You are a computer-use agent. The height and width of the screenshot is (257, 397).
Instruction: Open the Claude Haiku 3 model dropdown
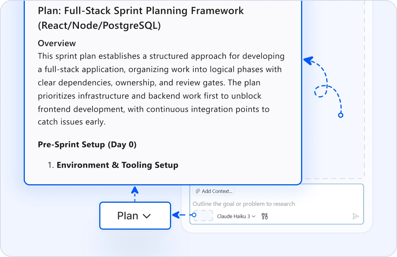pyautogui.click(x=236, y=216)
